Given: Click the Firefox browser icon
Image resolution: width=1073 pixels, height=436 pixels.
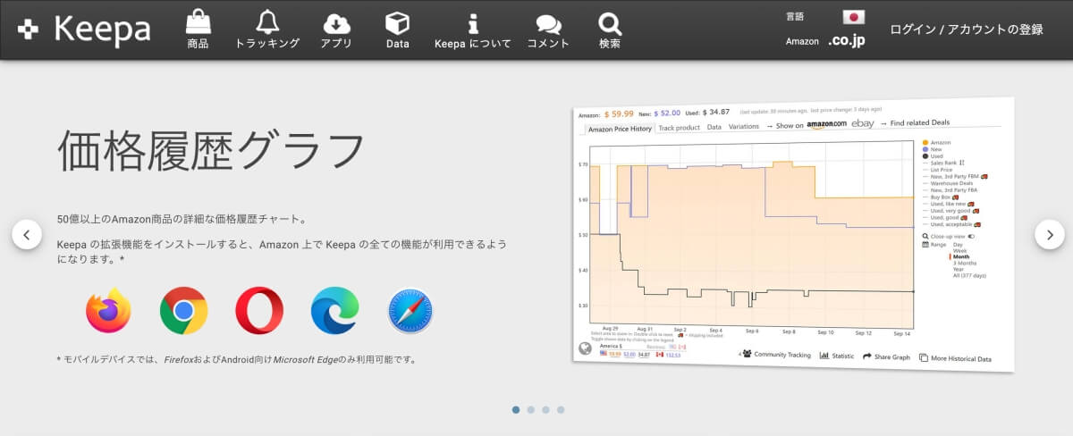Looking at the screenshot, I should click(x=108, y=310).
